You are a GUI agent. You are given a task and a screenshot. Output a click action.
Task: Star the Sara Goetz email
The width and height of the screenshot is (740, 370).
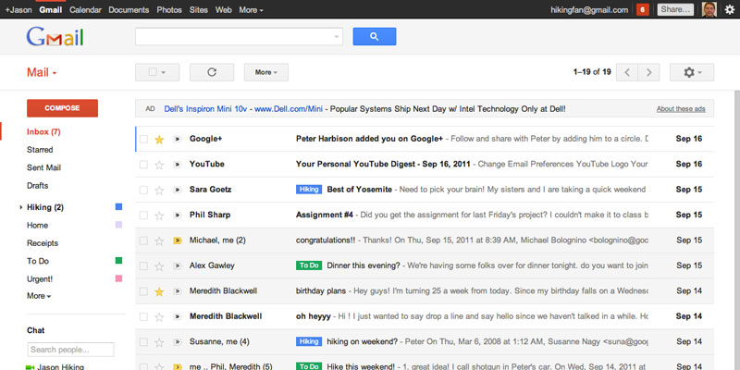[159, 191]
